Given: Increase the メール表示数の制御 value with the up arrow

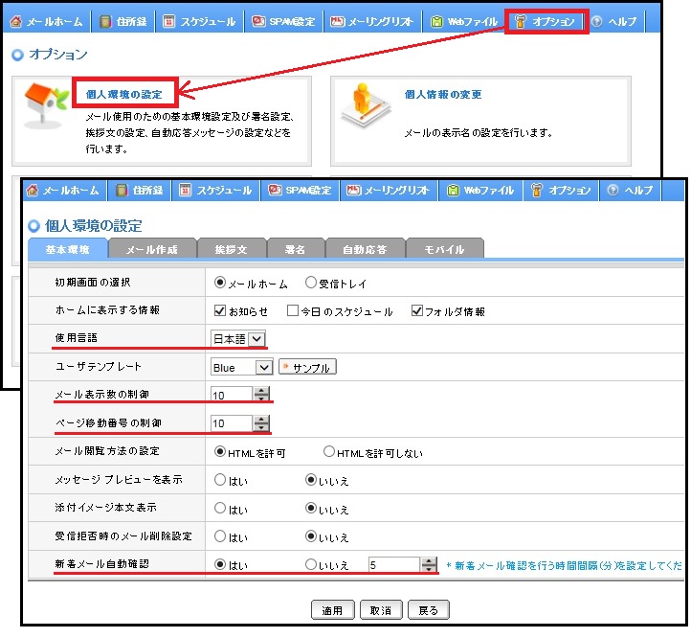Looking at the screenshot, I should pyautogui.click(x=262, y=391).
